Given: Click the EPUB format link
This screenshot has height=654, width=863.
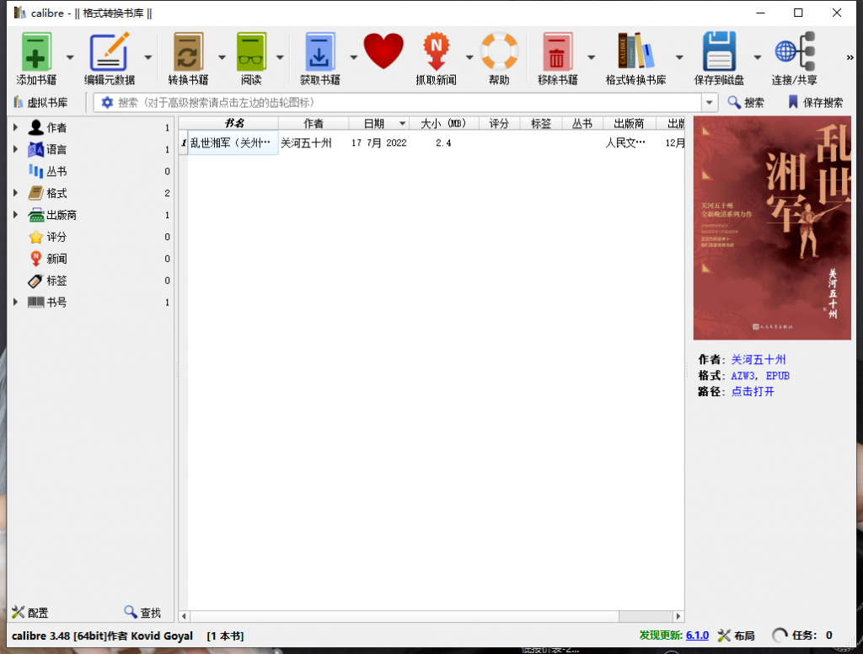Looking at the screenshot, I should (x=778, y=375).
